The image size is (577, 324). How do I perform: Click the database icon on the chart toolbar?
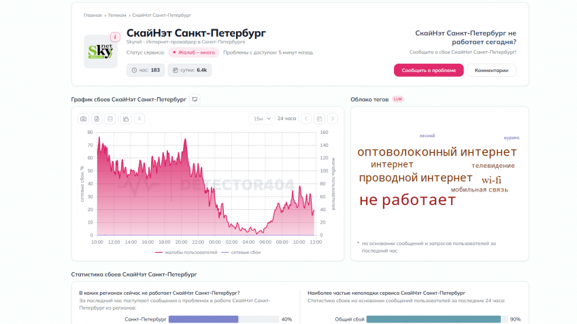(x=110, y=119)
